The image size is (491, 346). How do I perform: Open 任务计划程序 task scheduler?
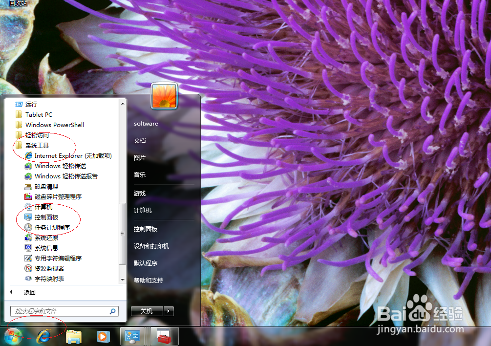pos(53,227)
